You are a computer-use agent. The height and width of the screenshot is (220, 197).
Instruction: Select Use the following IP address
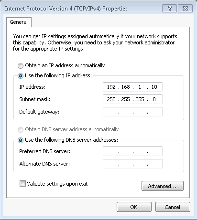tap(21, 76)
